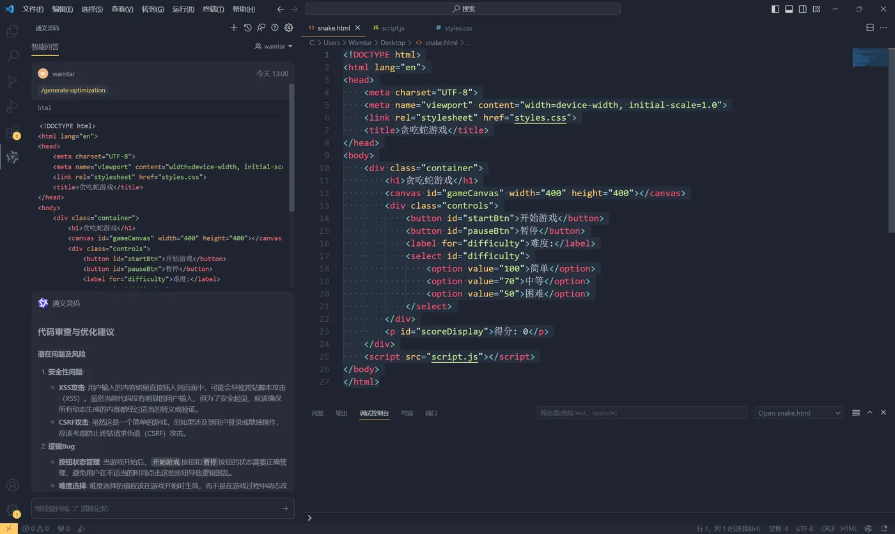Go back with the left arrow

click(281, 9)
